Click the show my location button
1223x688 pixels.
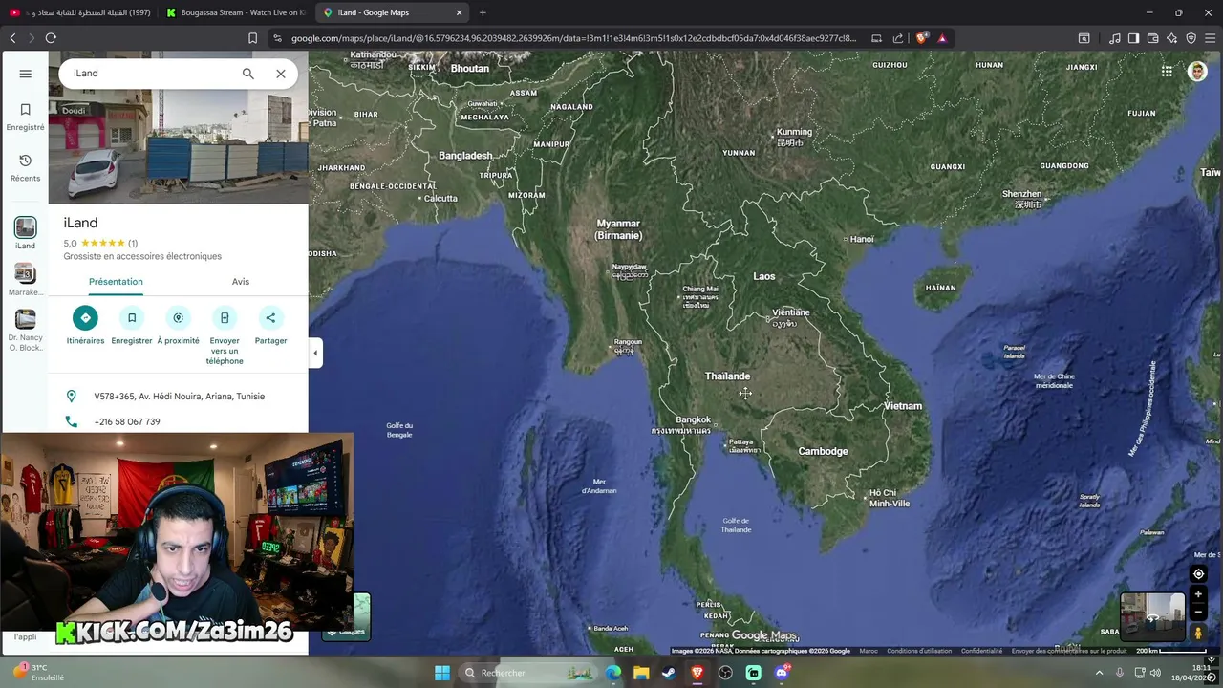click(x=1198, y=574)
